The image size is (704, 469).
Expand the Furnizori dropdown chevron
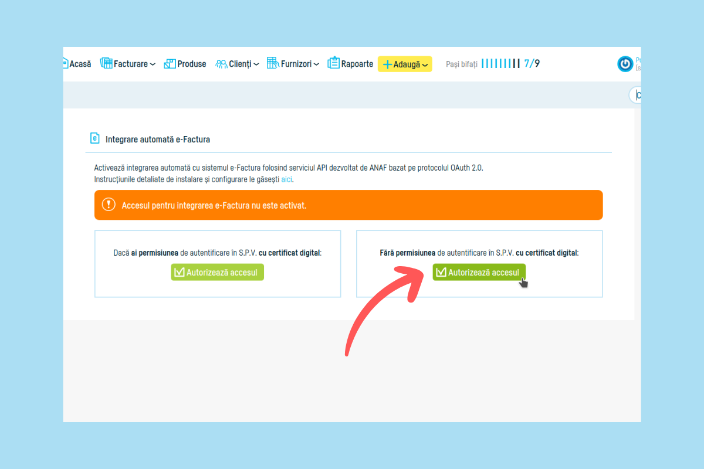(x=316, y=64)
